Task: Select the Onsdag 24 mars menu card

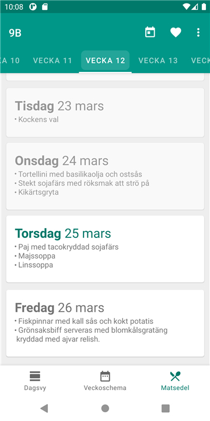Action: pyautogui.click(x=105, y=176)
